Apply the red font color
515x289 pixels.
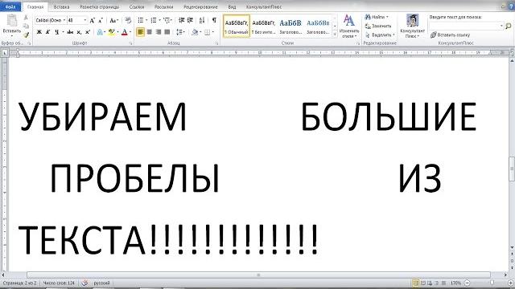pyautogui.click(x=124, y=32)
